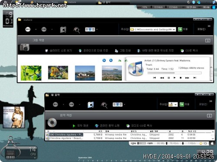Image resolution: width=217 pixels, height=162 pixels.
Task: Open Forward history arrow in nature window
Action: [x=52, y=29]
